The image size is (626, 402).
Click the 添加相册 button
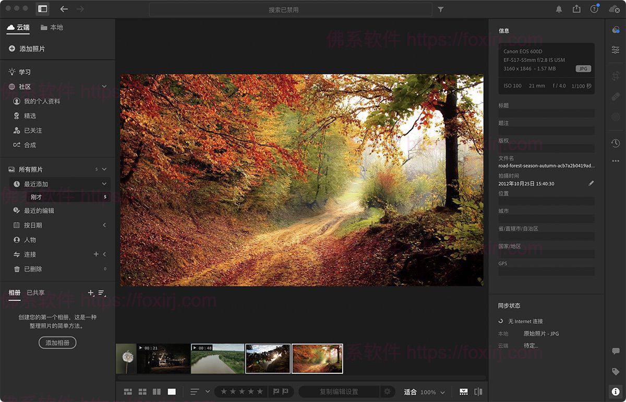(x=57, y=343)
